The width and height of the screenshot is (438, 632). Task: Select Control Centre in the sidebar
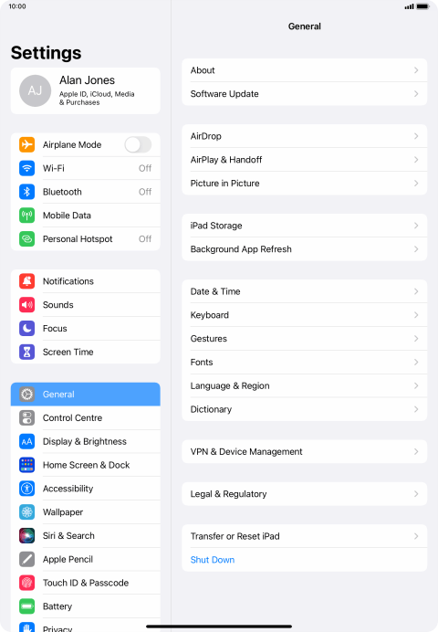tap(86, 417)
